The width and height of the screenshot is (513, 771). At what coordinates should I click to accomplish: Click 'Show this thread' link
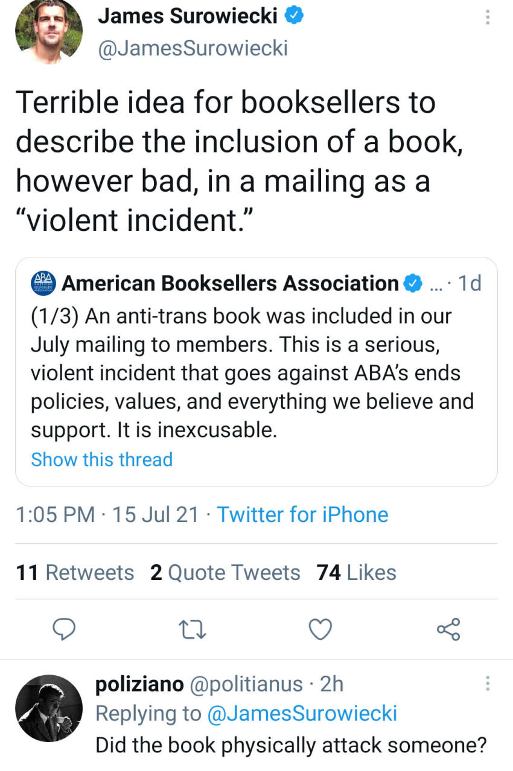pyautogui.click(x=101, y=459)
